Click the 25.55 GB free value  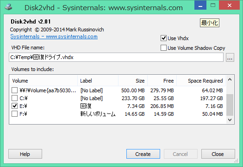tap(164, 98)
